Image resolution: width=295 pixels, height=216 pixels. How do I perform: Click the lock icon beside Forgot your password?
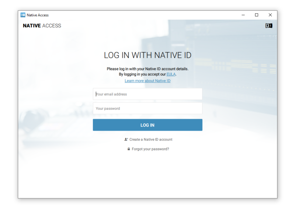coord(129,149)
